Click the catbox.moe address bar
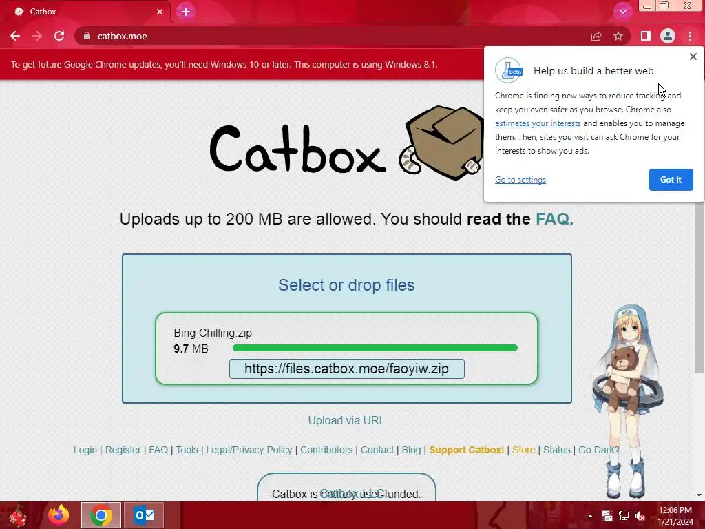The width and height of the screenshot is (705, 529). [x=333, y=36]
